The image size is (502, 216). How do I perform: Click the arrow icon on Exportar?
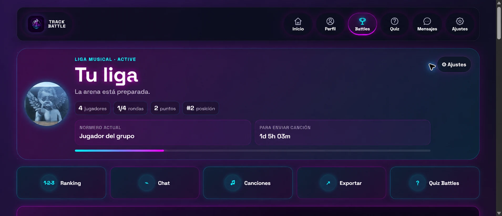point(328,183)
